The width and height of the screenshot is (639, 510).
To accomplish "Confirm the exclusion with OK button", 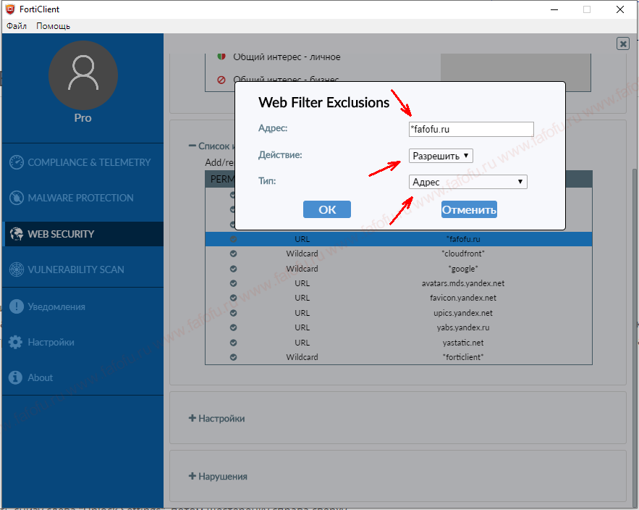I will (327, 209).
